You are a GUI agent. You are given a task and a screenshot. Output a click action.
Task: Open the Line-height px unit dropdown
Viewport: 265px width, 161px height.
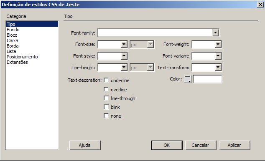(150, 68)
